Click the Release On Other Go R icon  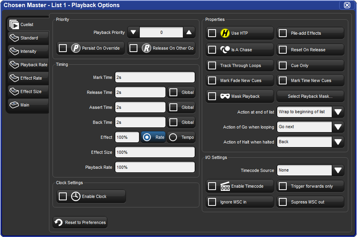[x=147, y=48]
